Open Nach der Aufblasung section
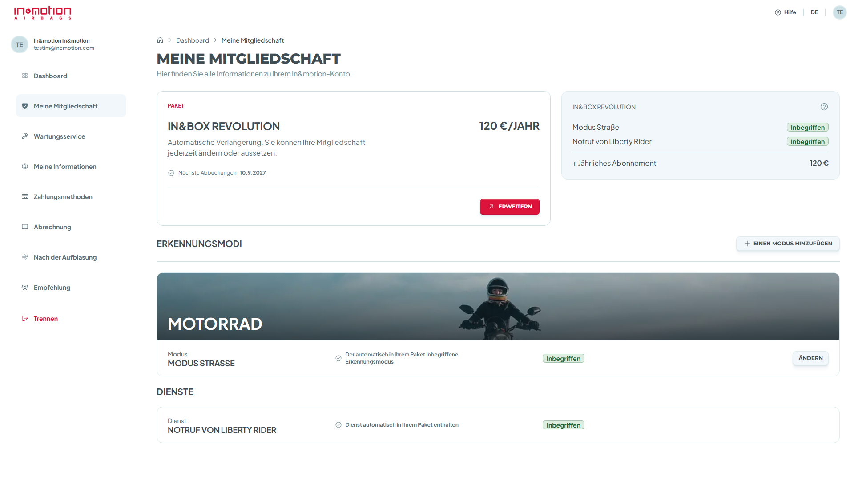 pyautogui.click(x=71, y=257)
